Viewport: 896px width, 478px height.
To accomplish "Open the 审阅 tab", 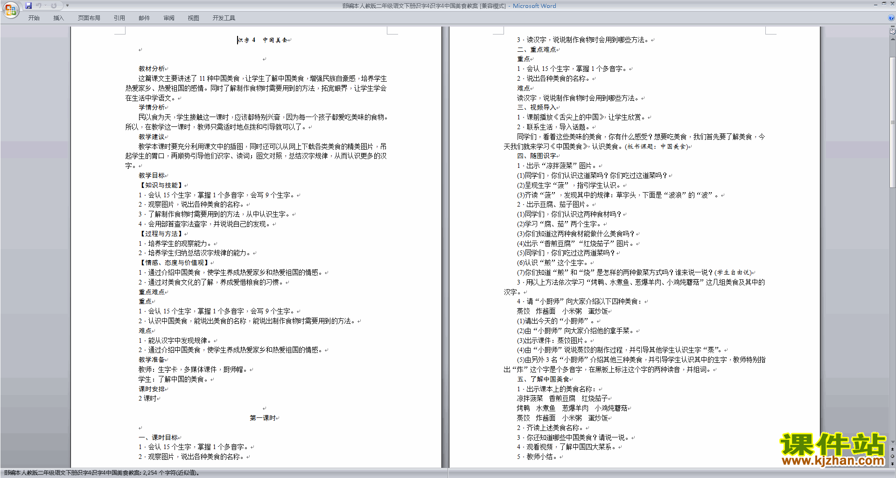I will pyautogui.click(x=169, y=18).
